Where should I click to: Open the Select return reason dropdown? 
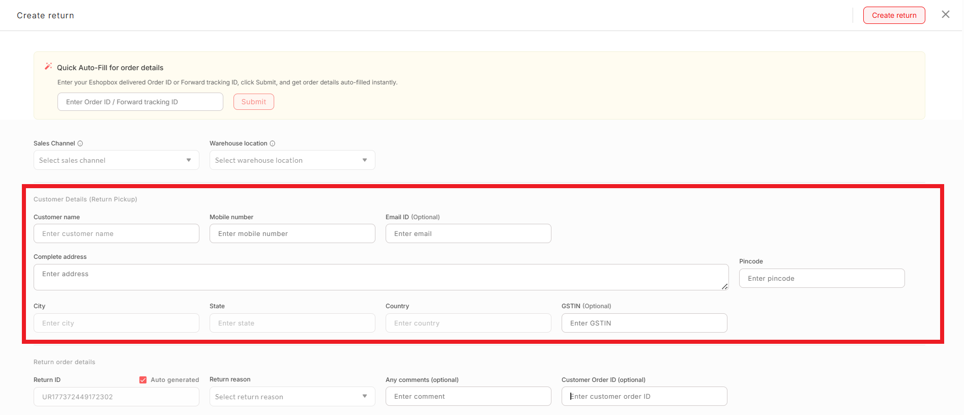coord(292,397)
